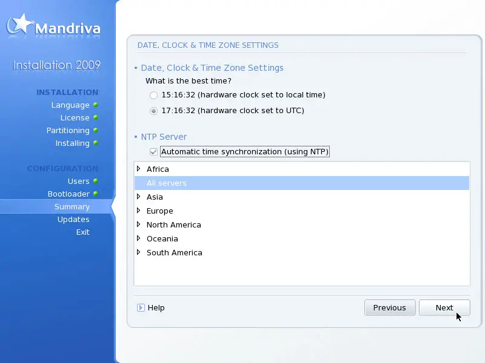Click the Users step in sidebar
485x363 pixels.
[79, 181]
